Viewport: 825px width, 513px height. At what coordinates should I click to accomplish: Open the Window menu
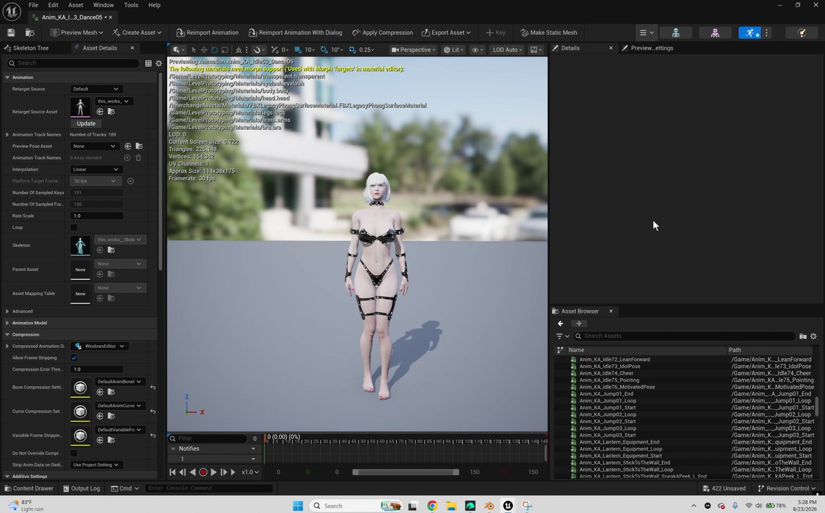[103, 5]
